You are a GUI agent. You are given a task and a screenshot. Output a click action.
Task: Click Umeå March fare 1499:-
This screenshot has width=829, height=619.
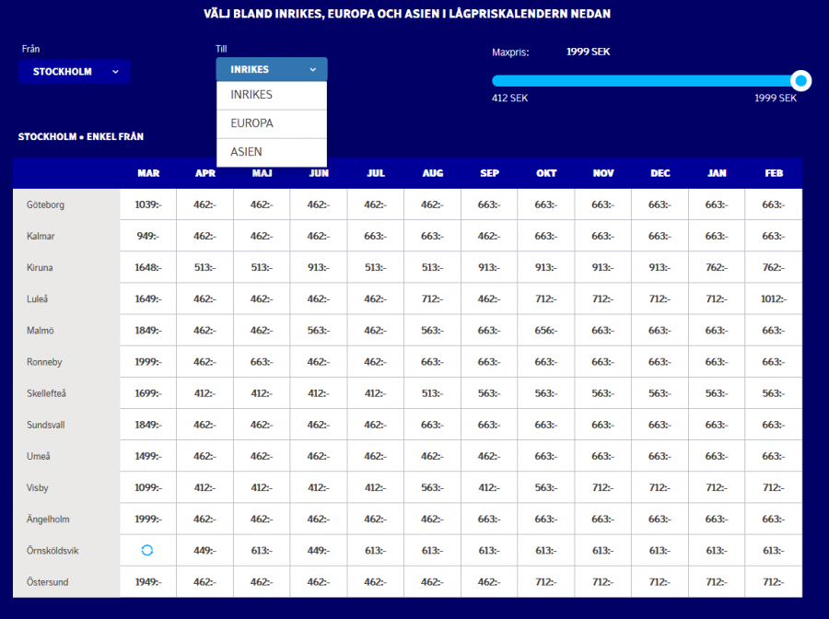(147, 456)
